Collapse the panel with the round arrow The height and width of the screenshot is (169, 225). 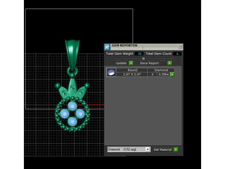(x=143, y=58)
